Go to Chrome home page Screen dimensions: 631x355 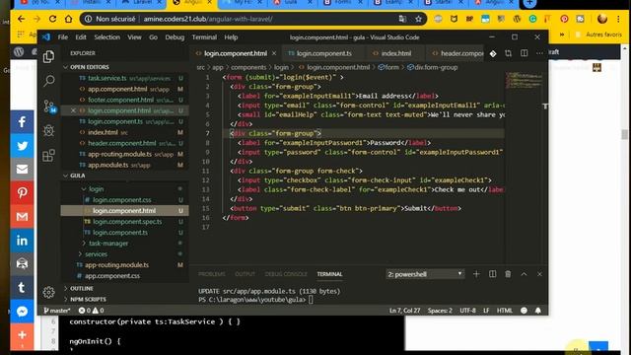click(68, 19)
